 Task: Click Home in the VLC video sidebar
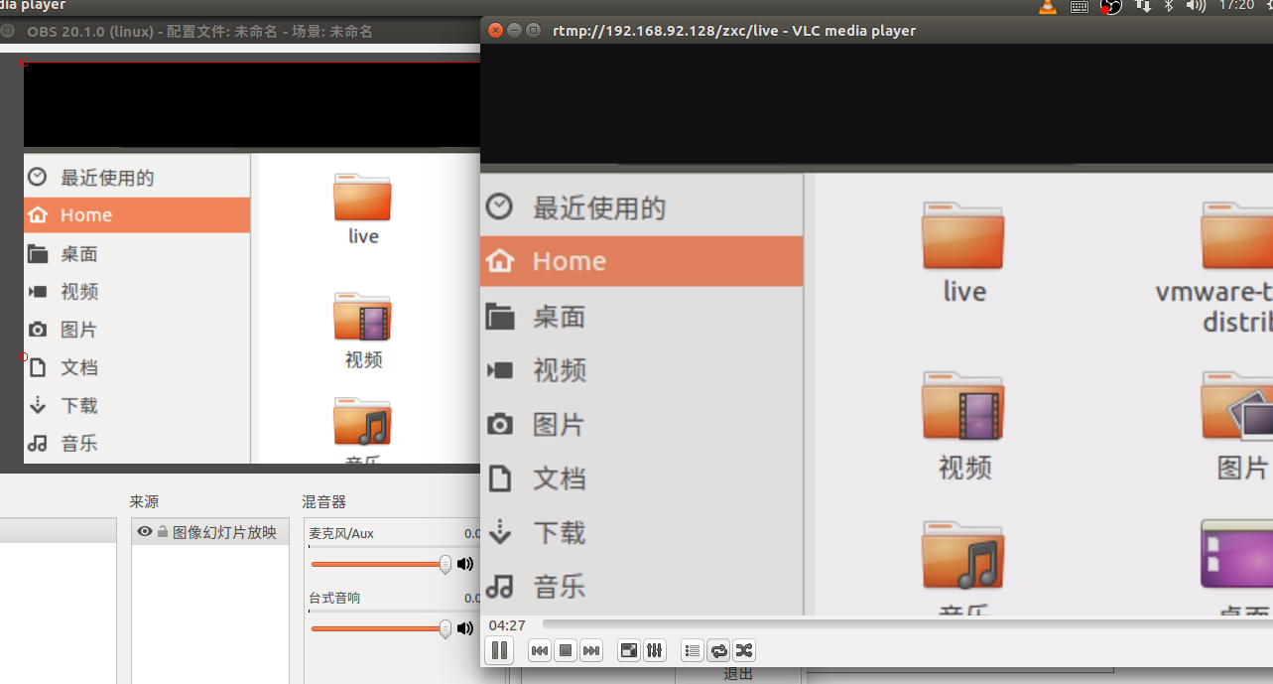click(641, 261)
